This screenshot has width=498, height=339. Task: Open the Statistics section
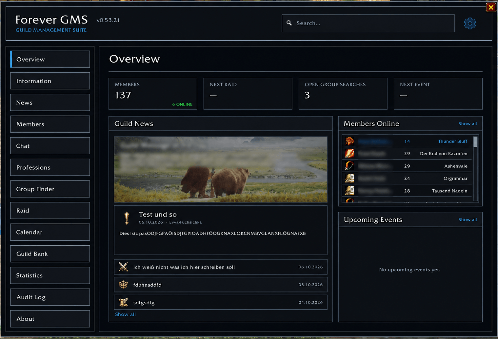click(x=50, y=275)
